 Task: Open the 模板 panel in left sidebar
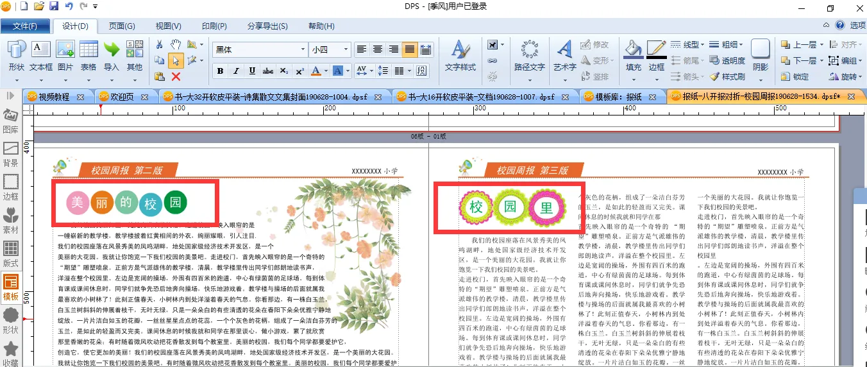click(11, 287)
